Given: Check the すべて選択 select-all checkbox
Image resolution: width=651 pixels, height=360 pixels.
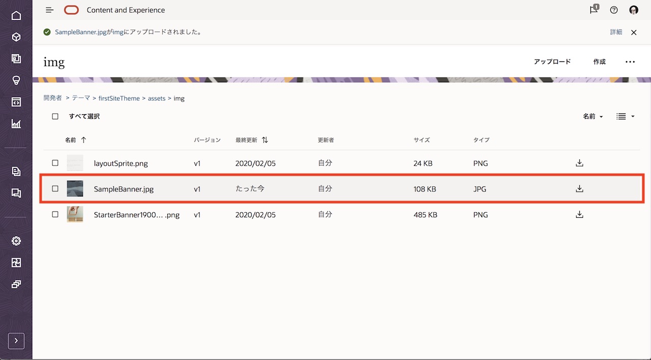Looking at the screenshot, I should 55,116.
